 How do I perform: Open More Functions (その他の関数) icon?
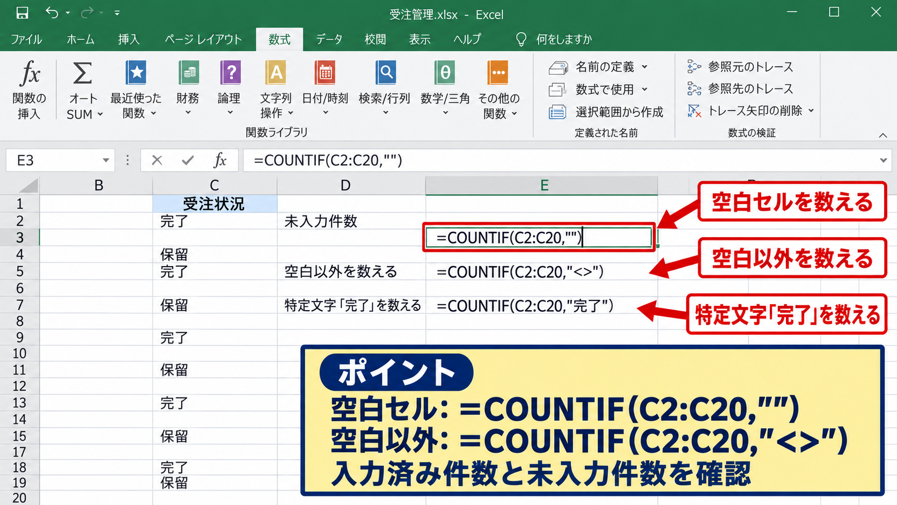[498, 72]
